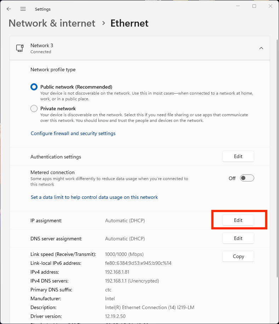The image size is (279, 324).
Task: Open Configure firewall and security settings
Action: [73, 133]
